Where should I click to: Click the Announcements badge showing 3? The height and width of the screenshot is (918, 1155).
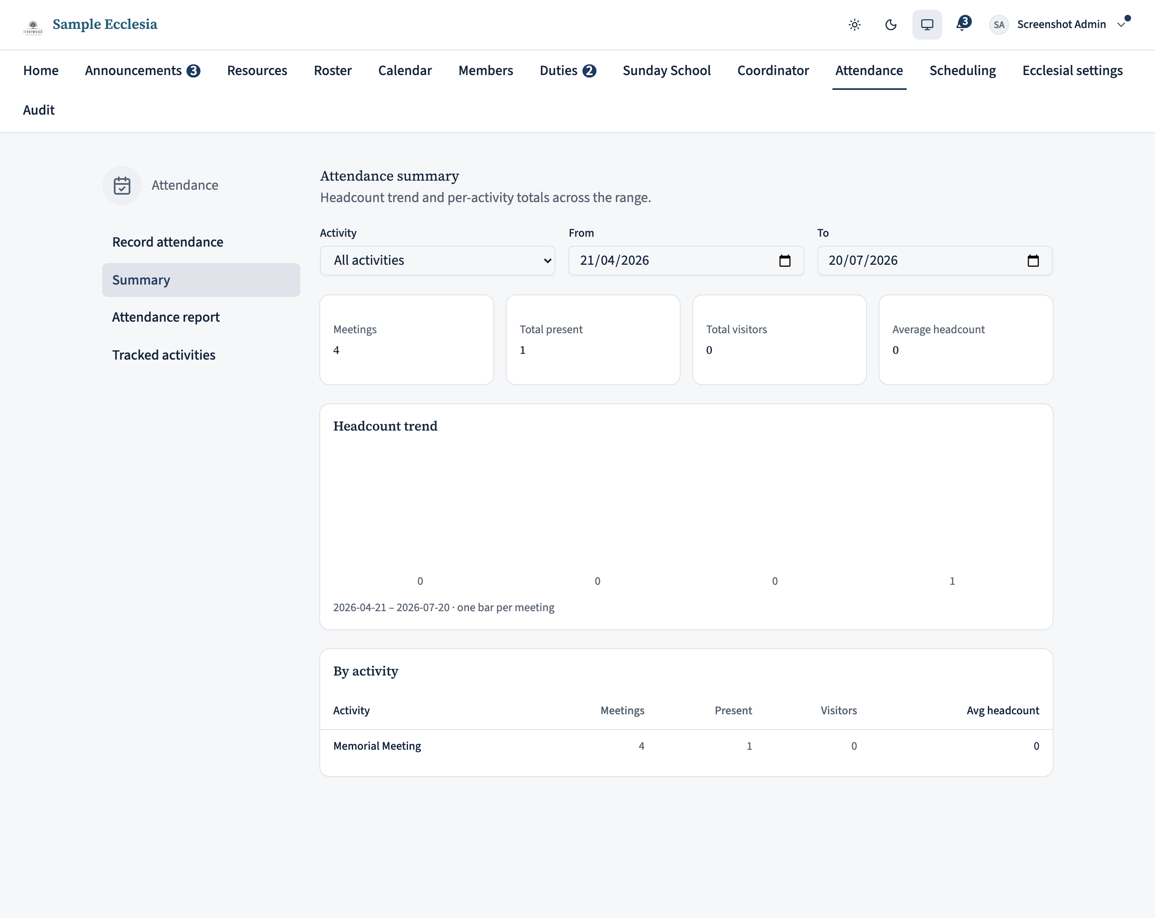[193, 71]
